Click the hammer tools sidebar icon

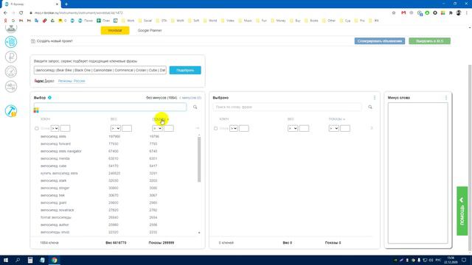[x=11, y=111]
